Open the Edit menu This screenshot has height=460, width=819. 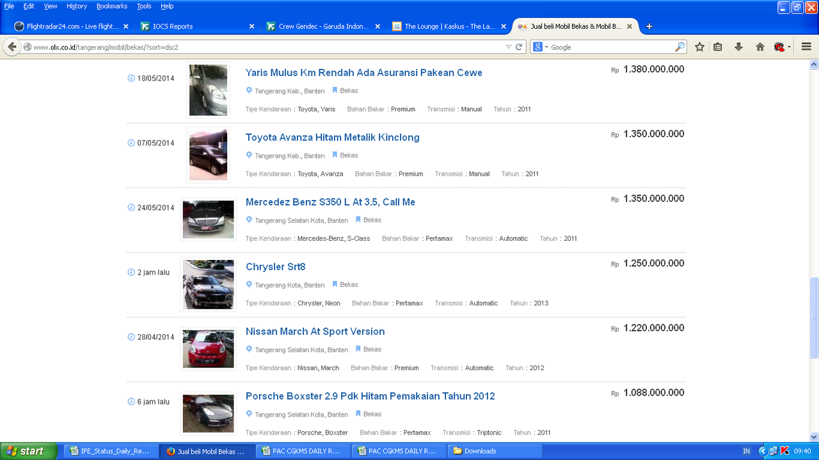click(29, 6)
